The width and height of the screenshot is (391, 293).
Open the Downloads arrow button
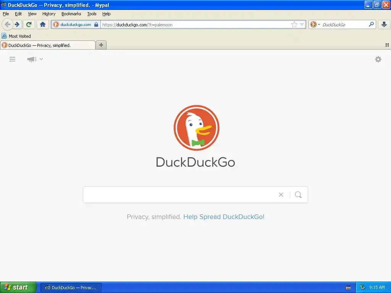point(384,24)
